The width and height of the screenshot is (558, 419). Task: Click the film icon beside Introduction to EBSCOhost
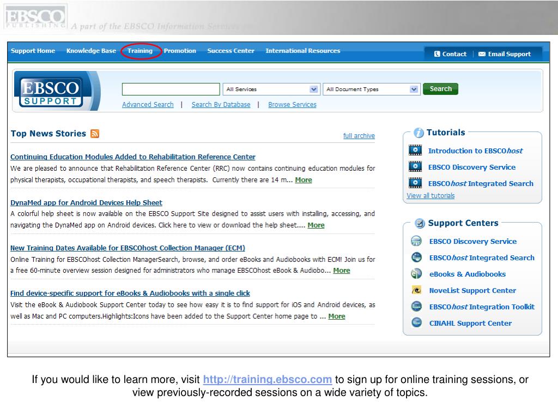point(415,151)
